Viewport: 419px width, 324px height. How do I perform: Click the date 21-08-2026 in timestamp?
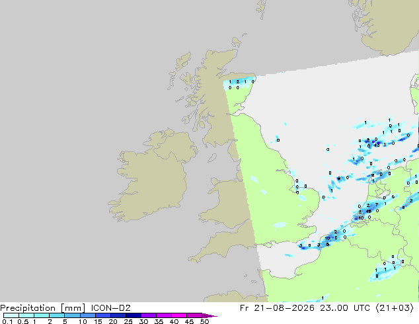284,308
